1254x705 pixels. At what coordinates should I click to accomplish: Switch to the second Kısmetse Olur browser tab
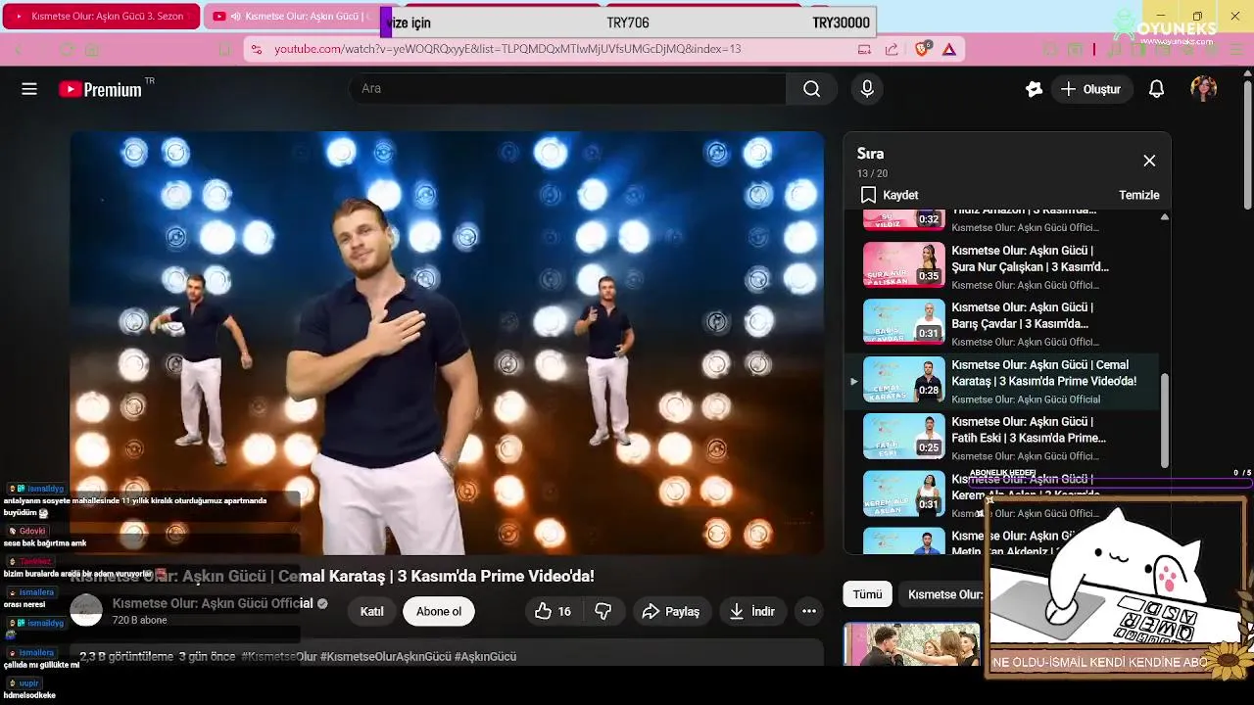(x=294, y=17)
